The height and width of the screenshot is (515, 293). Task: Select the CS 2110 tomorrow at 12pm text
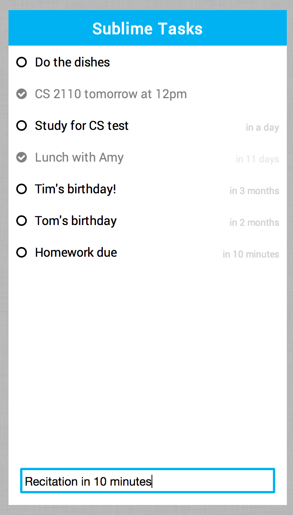pos(111,94)
